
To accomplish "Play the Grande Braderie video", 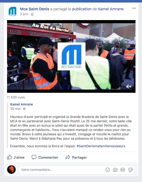I will 71,56.
